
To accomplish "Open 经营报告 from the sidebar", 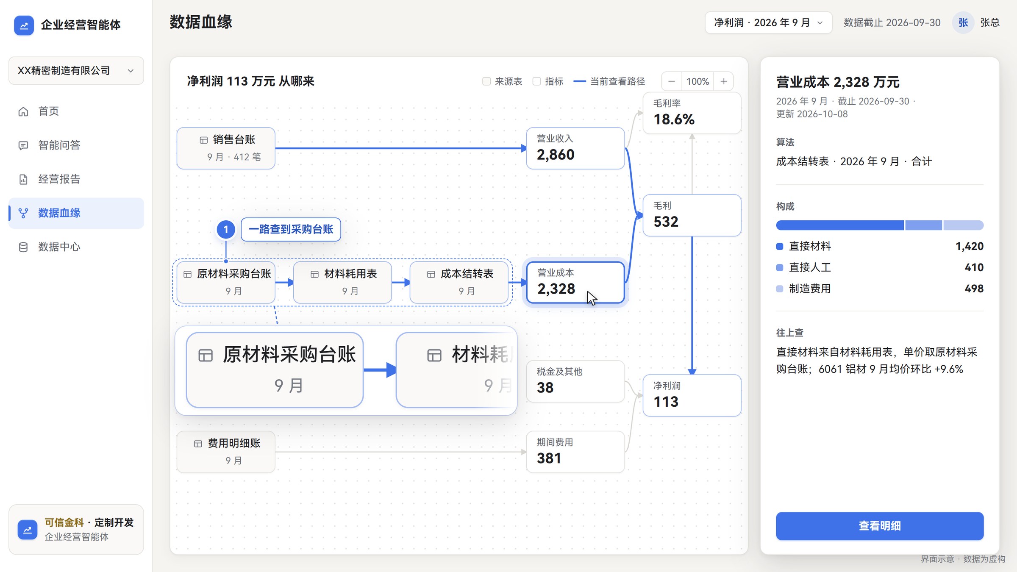I will [x=76, y=179].
